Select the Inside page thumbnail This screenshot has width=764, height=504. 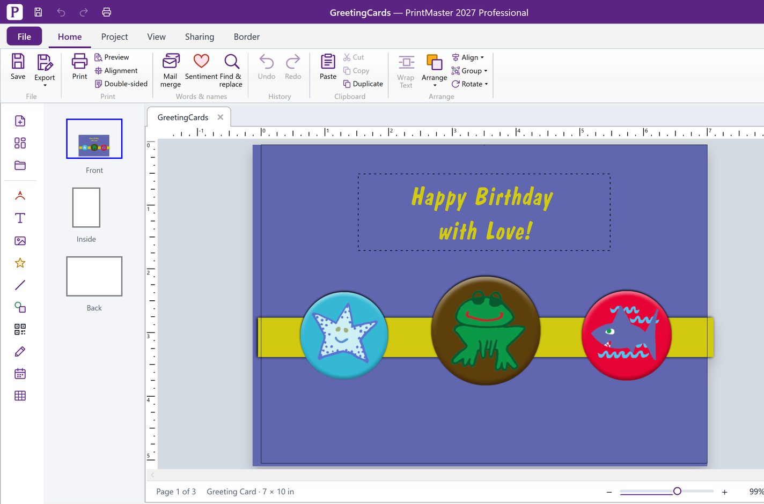pyautogui.click(x=86, y=207)
